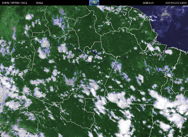188x137 pixels.
Task: Click the elongated dark reservoir near center top
Action: click(74, 48)
